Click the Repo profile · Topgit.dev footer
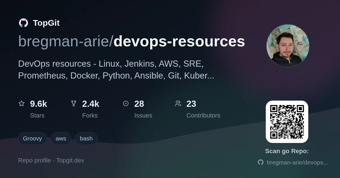 [x=51, y=160]
